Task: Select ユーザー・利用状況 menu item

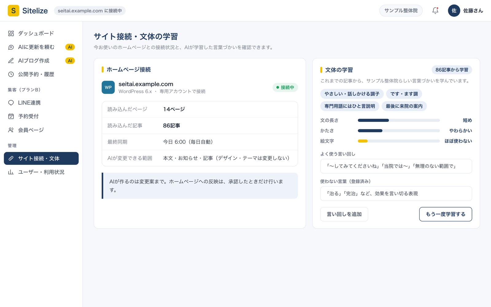Action: (41, 172)
